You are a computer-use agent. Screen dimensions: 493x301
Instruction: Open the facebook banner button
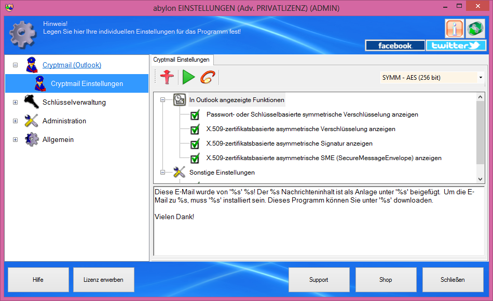[x=395, y=46]
